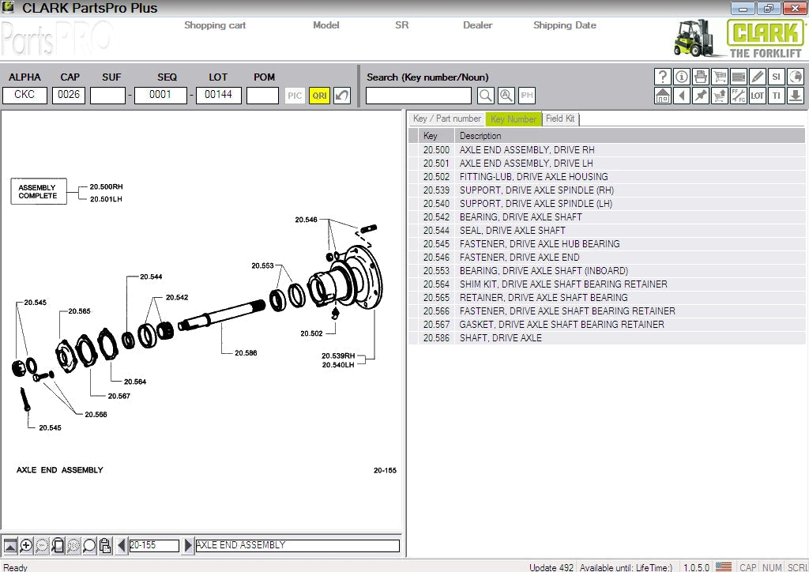Open the next page arrow for diagram 20-155

point(187,545)
